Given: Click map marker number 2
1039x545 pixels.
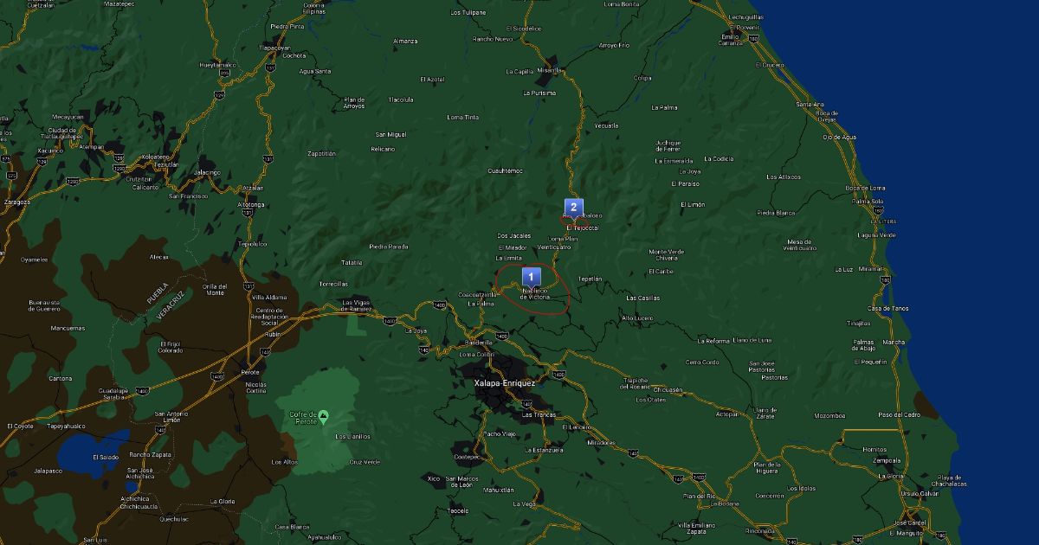Looking at the screenshot, I should pos(572,207).
